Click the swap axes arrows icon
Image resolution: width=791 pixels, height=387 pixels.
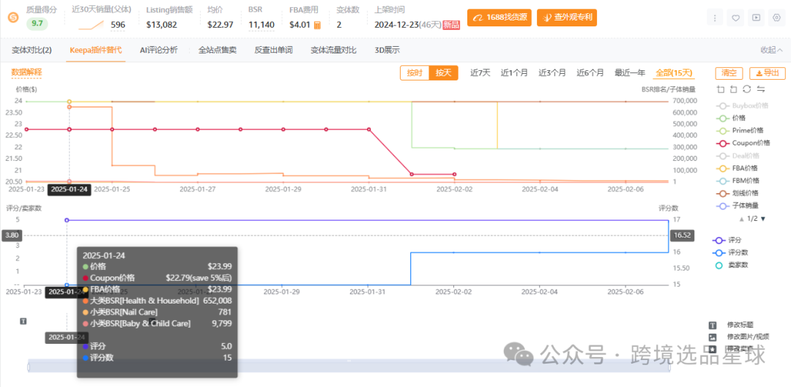(761, 89)
